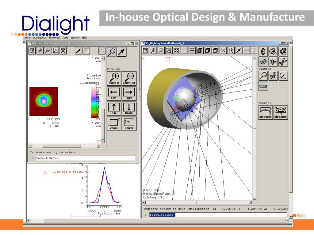Open the ray trace lens palette
This screenshot has width=314, height=235.
click(x=273, y=62)
